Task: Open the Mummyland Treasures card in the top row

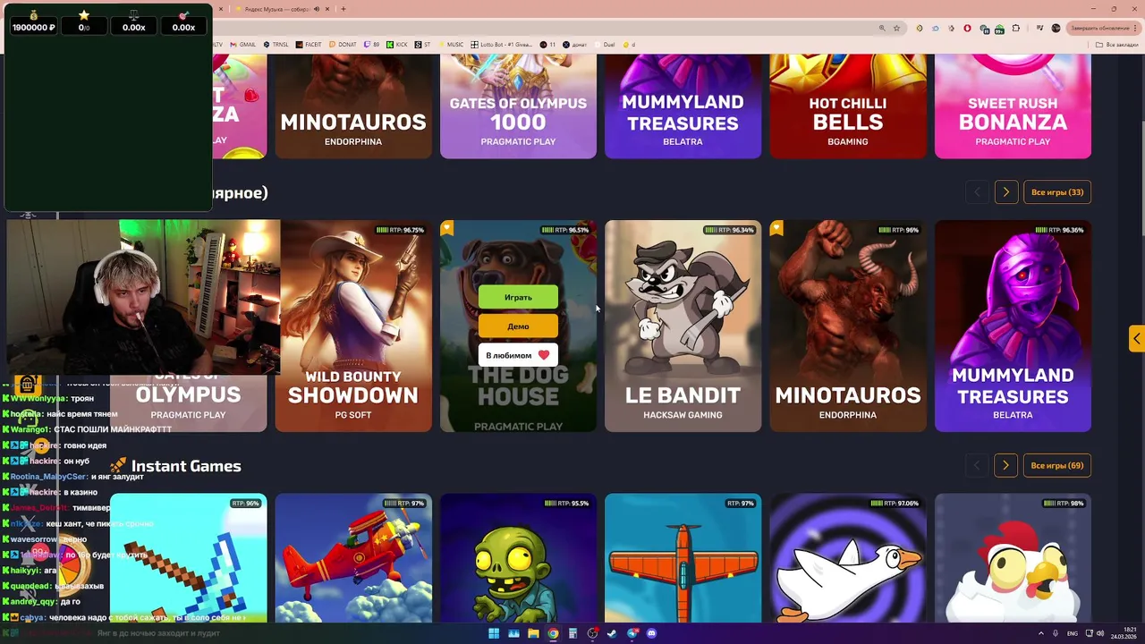Action: (x=683, y=106)
